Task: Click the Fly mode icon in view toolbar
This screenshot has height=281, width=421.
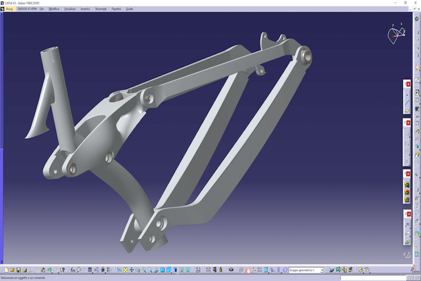Action: 119,270
